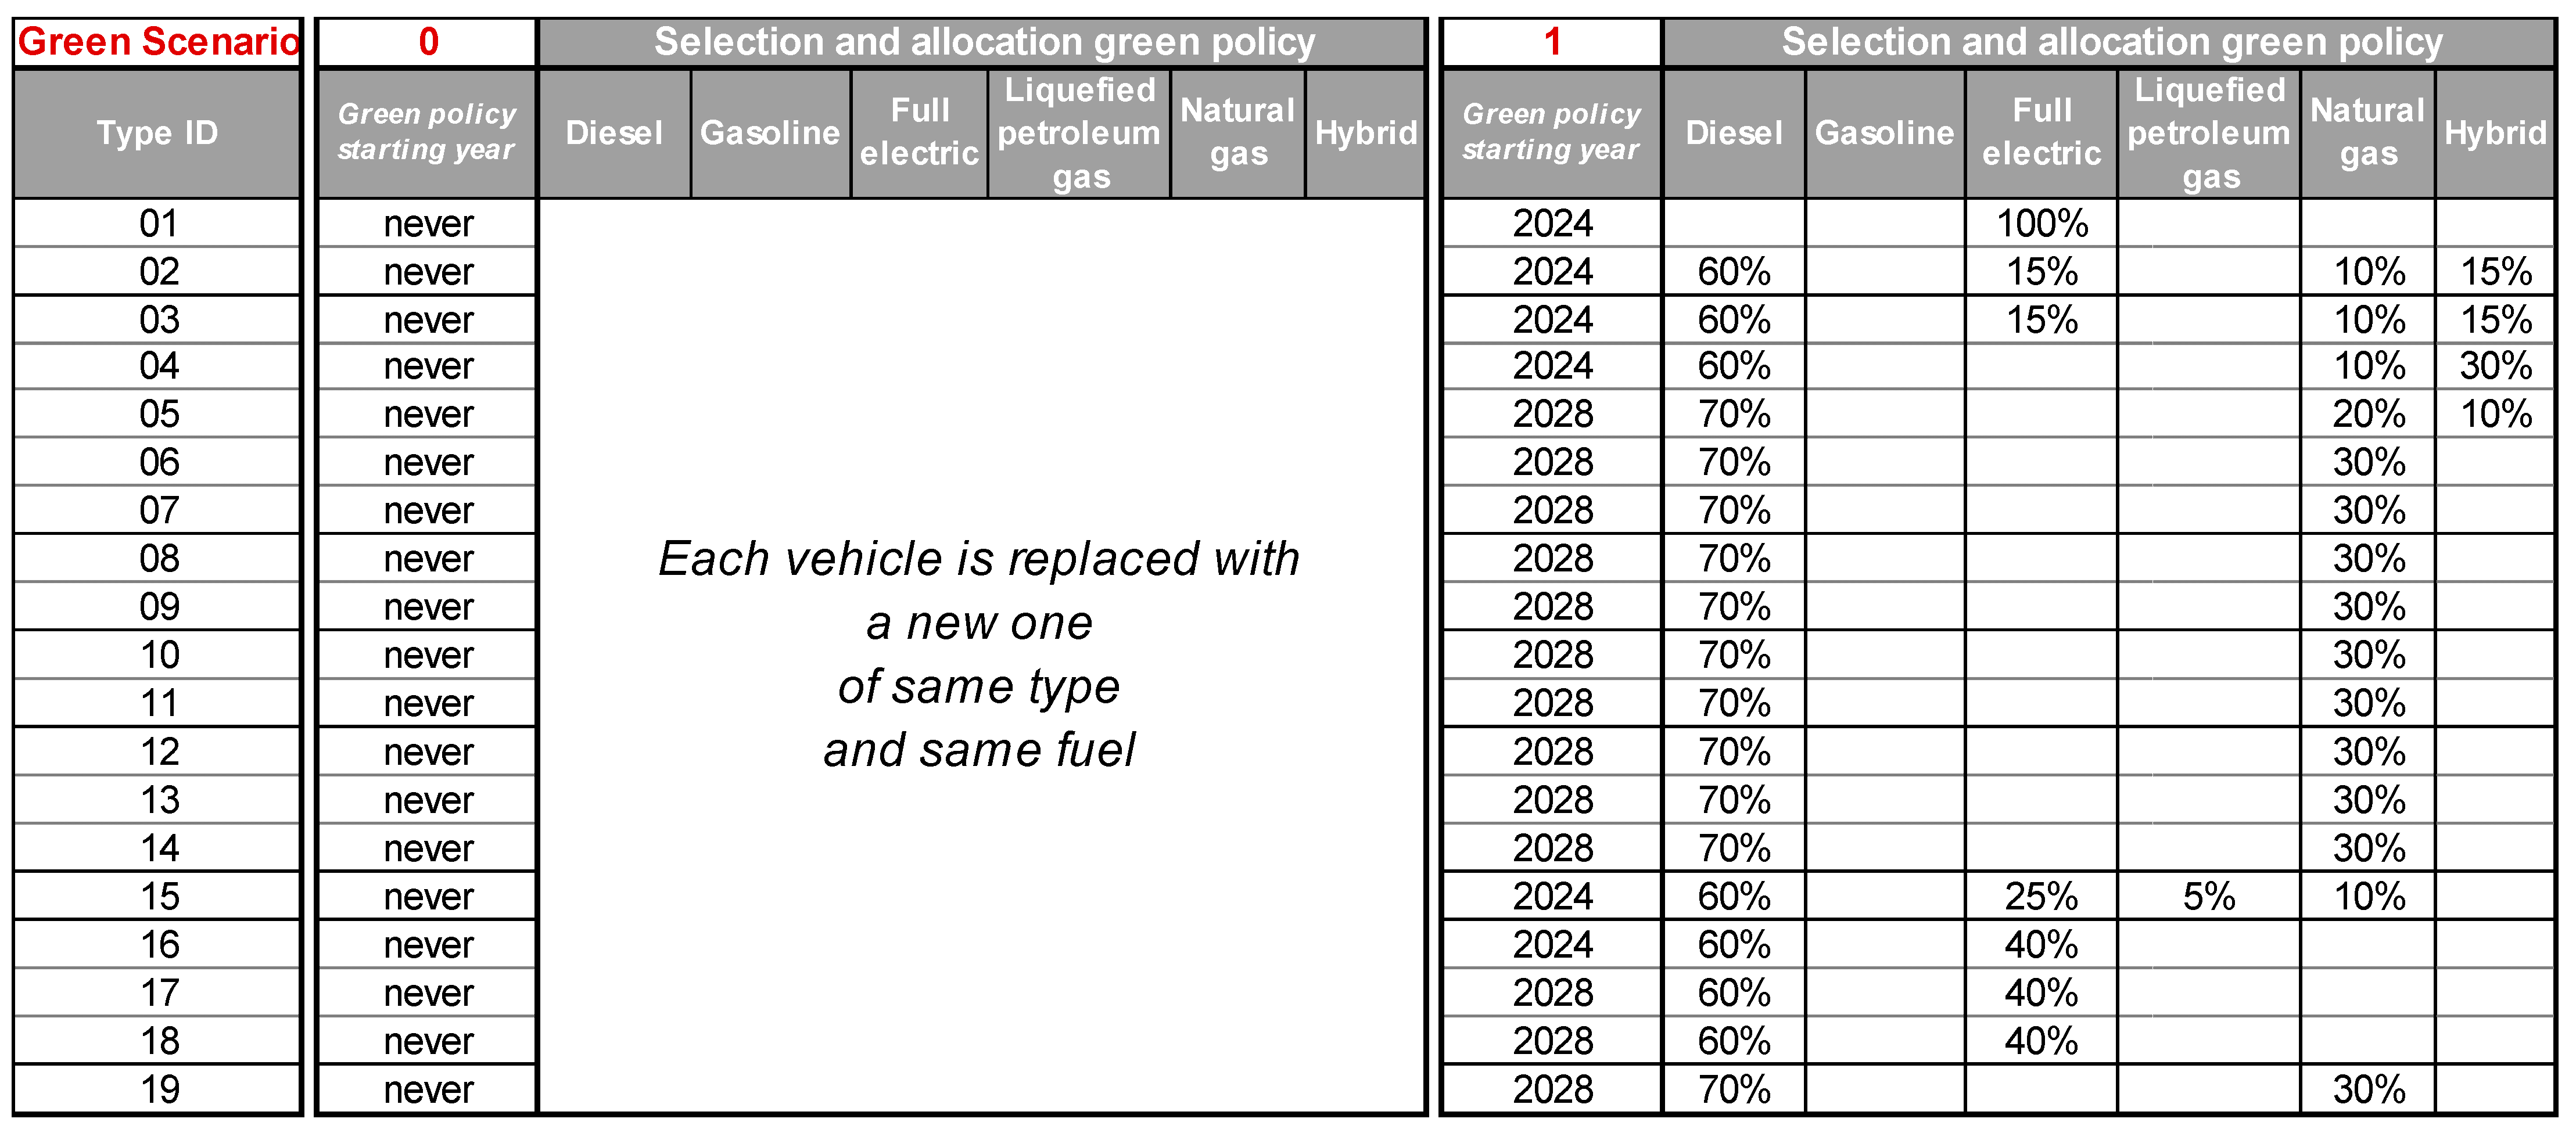
Task: Click the red scenario 0 header cell
Action: 428,42
